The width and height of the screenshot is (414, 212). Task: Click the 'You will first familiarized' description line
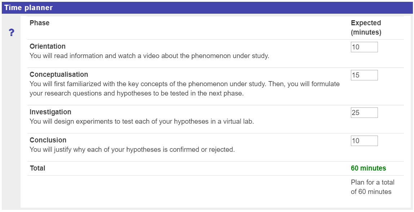184,84
